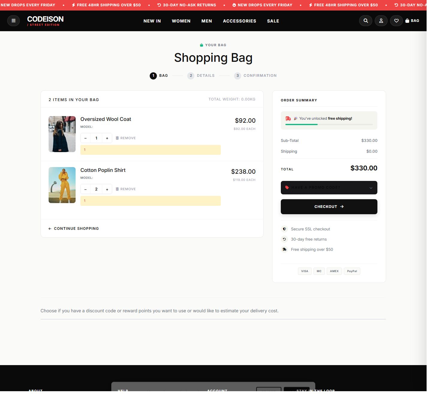Viewport: 432px width, 420px height.
Task: Remove Oversized Wool Coat from bag
Action: (126, 138)
